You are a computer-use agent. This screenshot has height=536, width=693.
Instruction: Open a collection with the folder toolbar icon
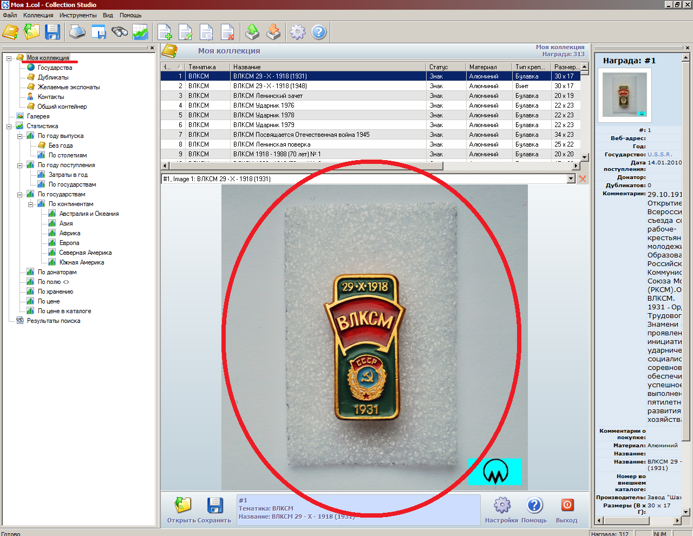coord(32,32)
